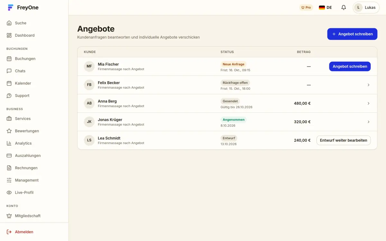Open the Services menu item
Screen dimensions: 386x241
[34, 119]
